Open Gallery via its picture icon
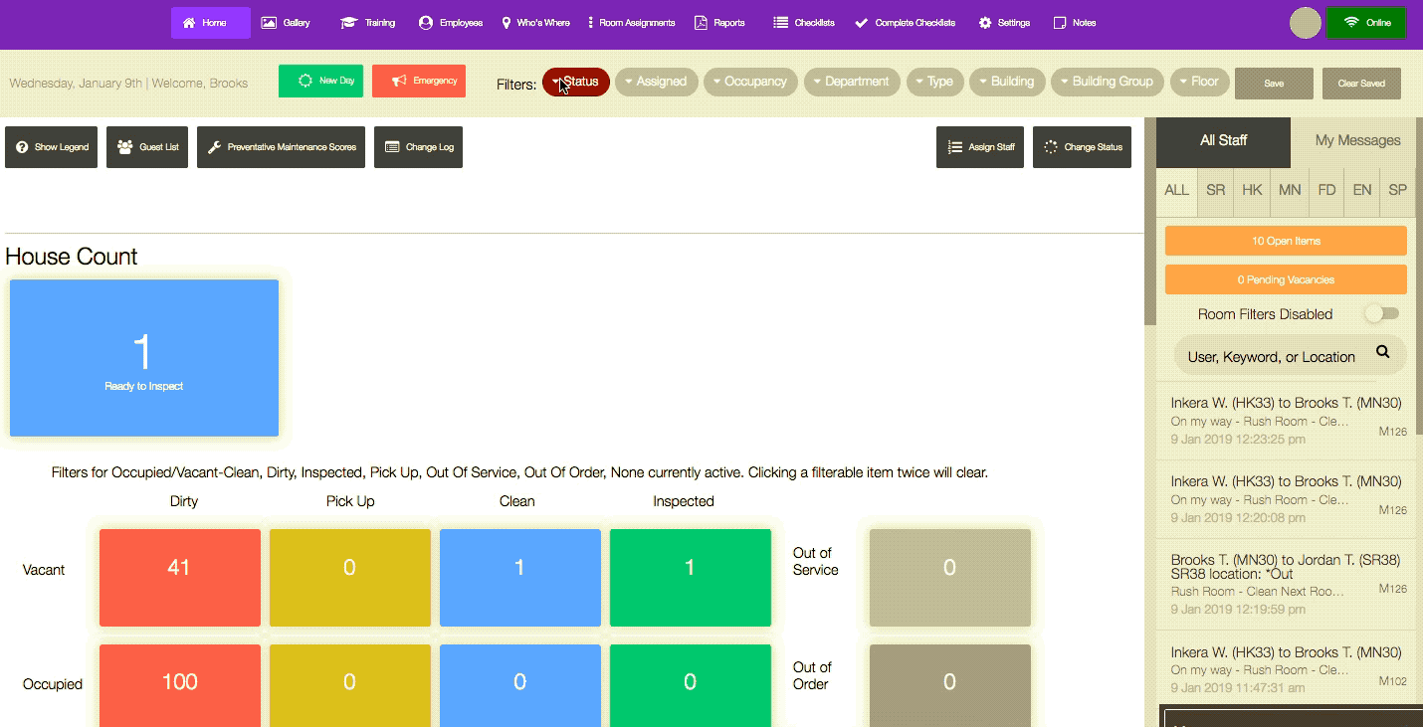Screen dimensions: 1423x727 [269, 23]
